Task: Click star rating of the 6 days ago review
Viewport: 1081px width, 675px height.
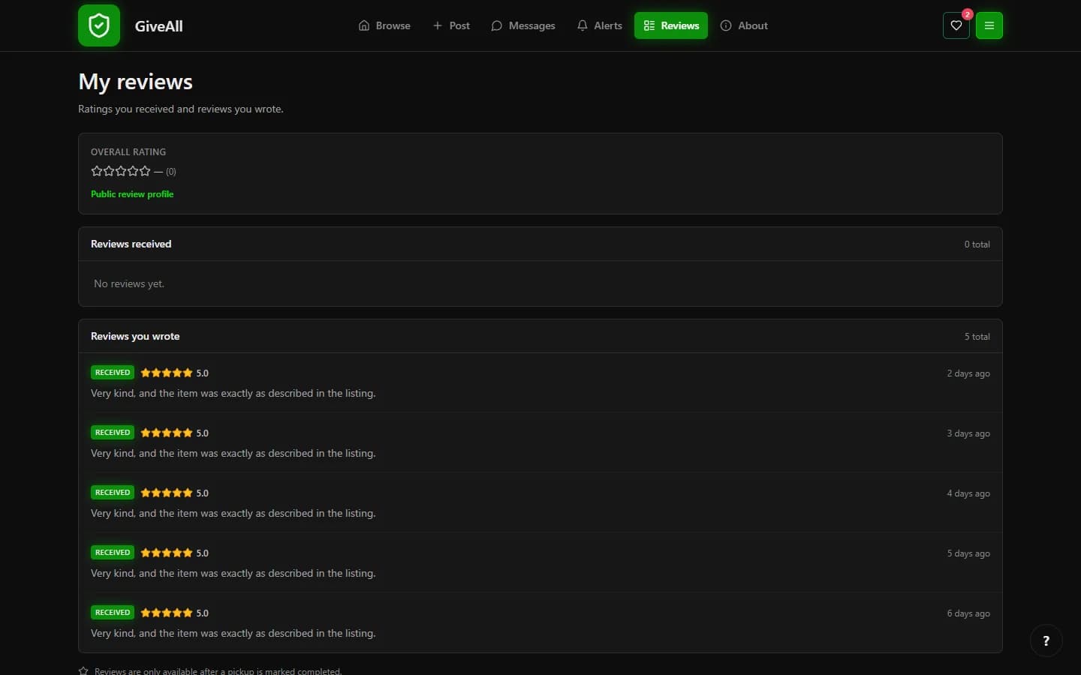Action: click(167, 613)
